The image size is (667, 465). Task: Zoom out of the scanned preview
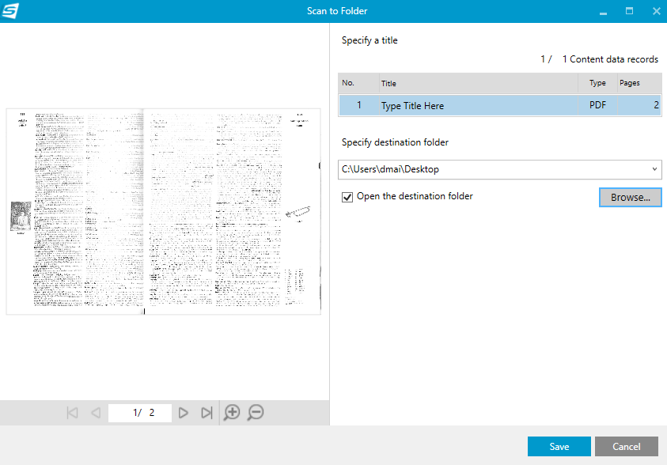[256, 413]
